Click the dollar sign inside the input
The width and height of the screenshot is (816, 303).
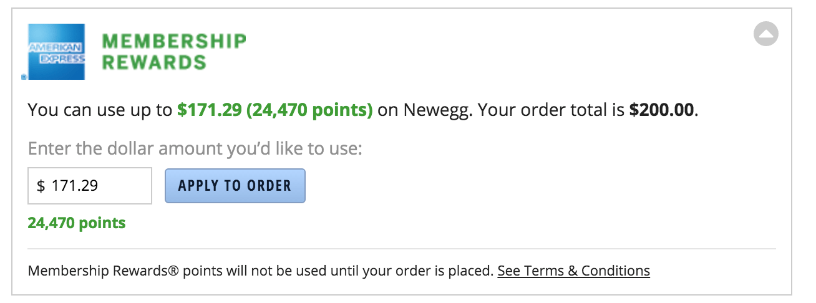tap(41, 186)
